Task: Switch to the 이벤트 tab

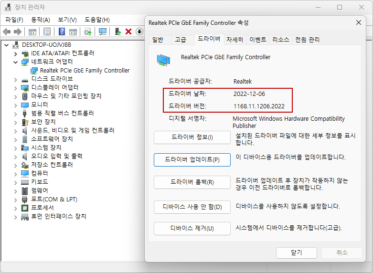Action: click(257, 40)
